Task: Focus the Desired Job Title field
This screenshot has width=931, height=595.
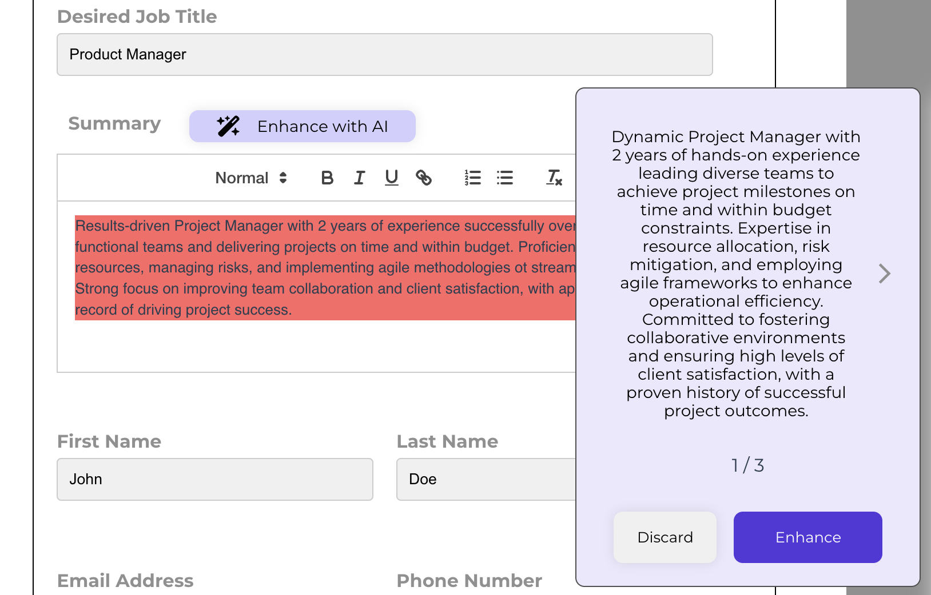Action: 384,55
